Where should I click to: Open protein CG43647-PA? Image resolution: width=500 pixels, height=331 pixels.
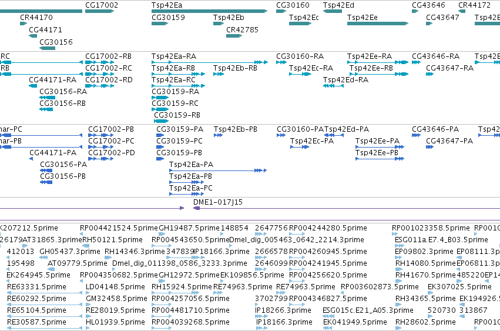pos(449,141)
